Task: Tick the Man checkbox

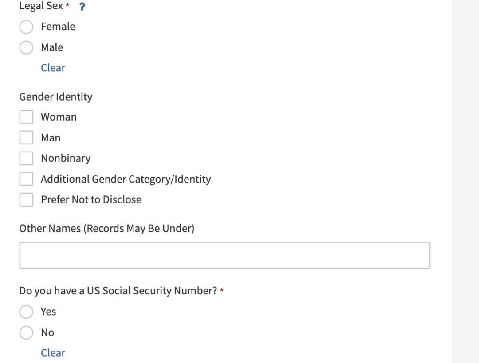Action: (26, 138)
